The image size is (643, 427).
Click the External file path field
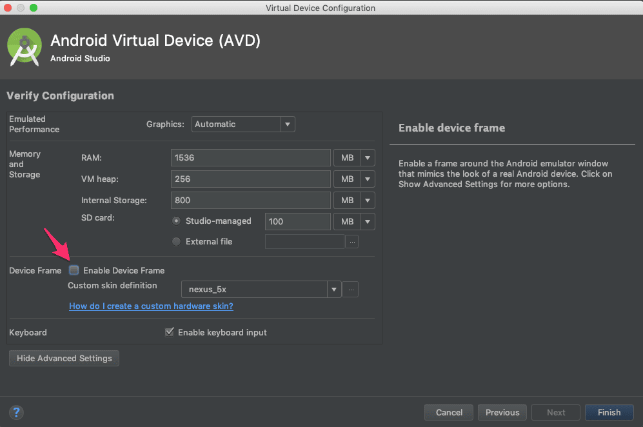[x=304, y=242]
